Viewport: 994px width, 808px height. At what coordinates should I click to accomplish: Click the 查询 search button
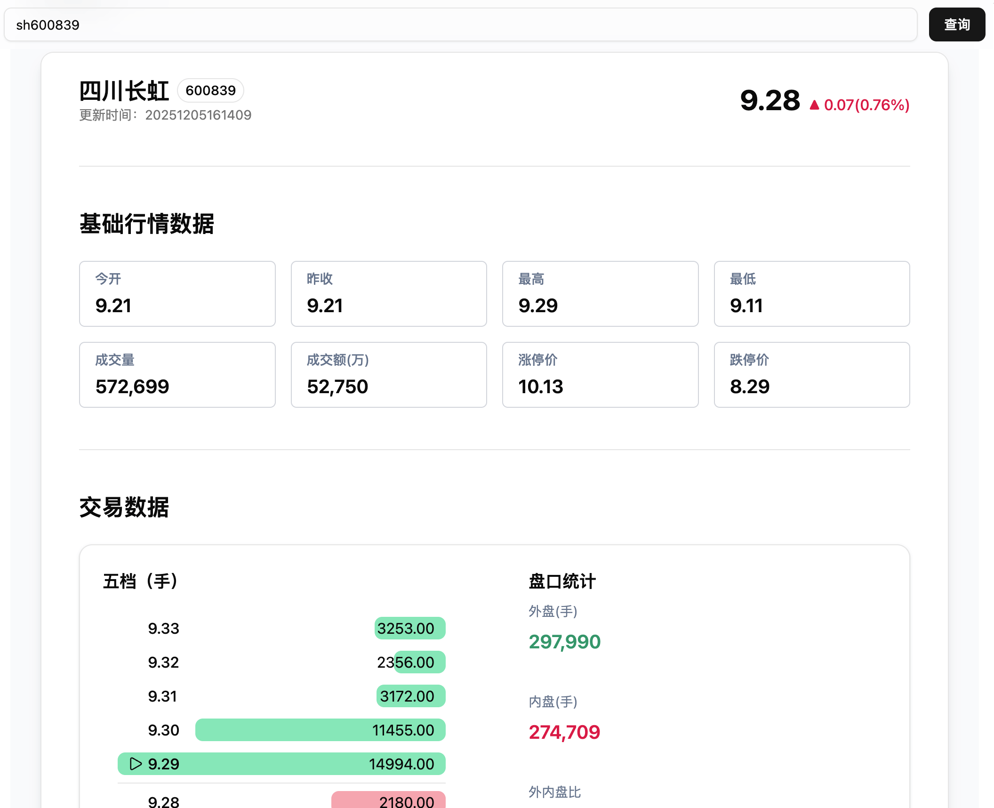[956, 24]
